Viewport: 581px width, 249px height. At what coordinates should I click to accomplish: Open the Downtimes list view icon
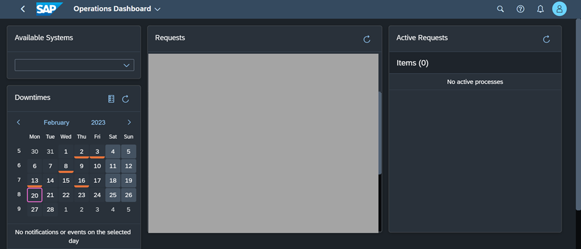tap(111, 99)
